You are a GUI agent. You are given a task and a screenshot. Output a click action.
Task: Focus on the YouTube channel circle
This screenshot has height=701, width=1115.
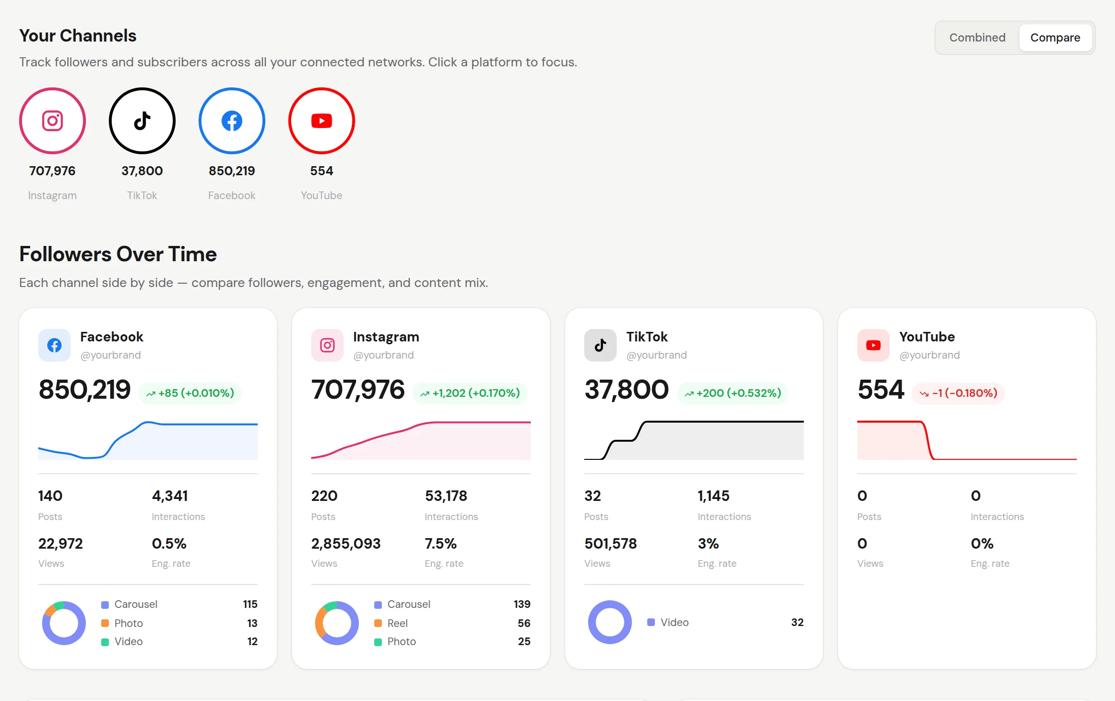pos(322,121)
